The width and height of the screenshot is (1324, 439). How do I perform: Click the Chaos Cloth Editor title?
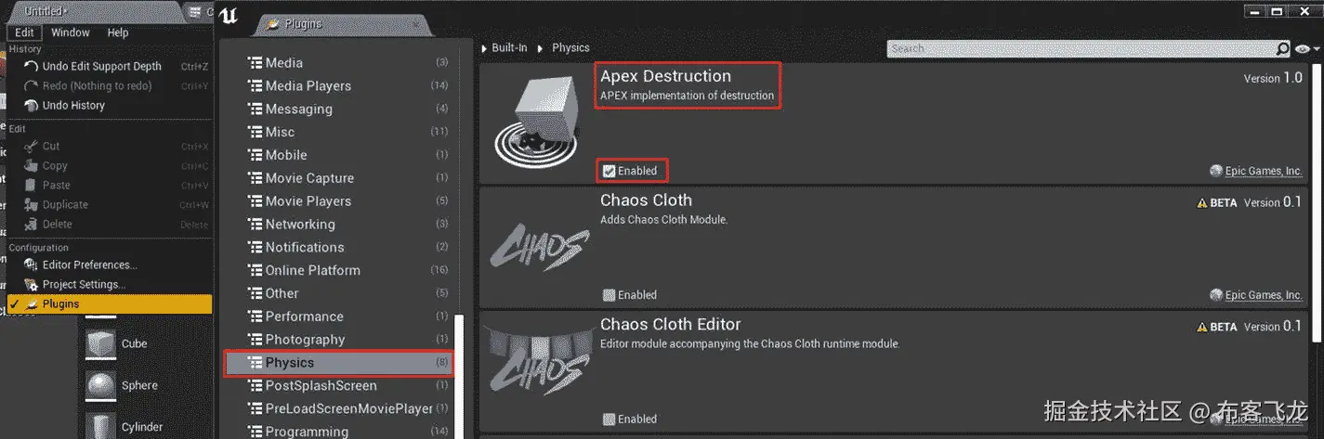click(671, 324)
